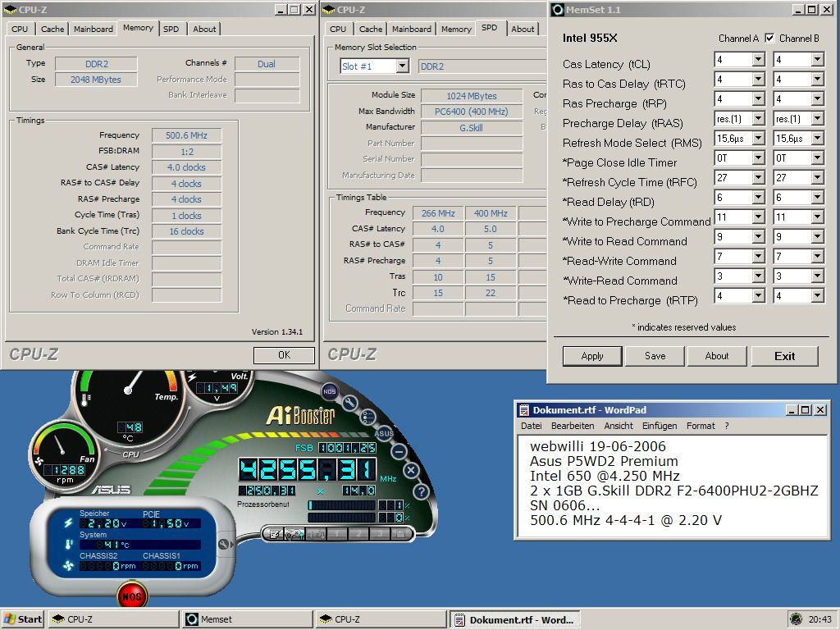Open AI Booster help question mark icon
Screen dimensions: 840x630
(x=421, y=491)
